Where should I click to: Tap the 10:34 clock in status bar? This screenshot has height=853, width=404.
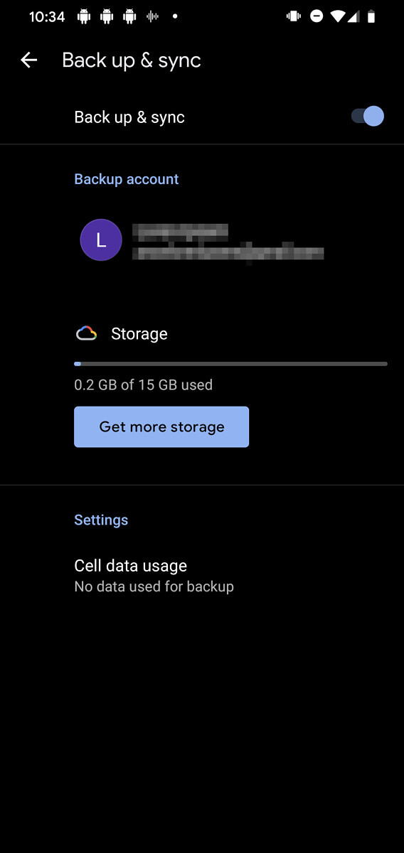point(47,16)
